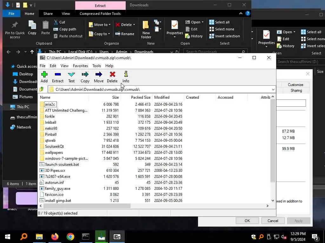Viewport: 325px width, 243px height.
Task: Click the 7-Zip Extract toolbar icon
Action: coord(58,77)
